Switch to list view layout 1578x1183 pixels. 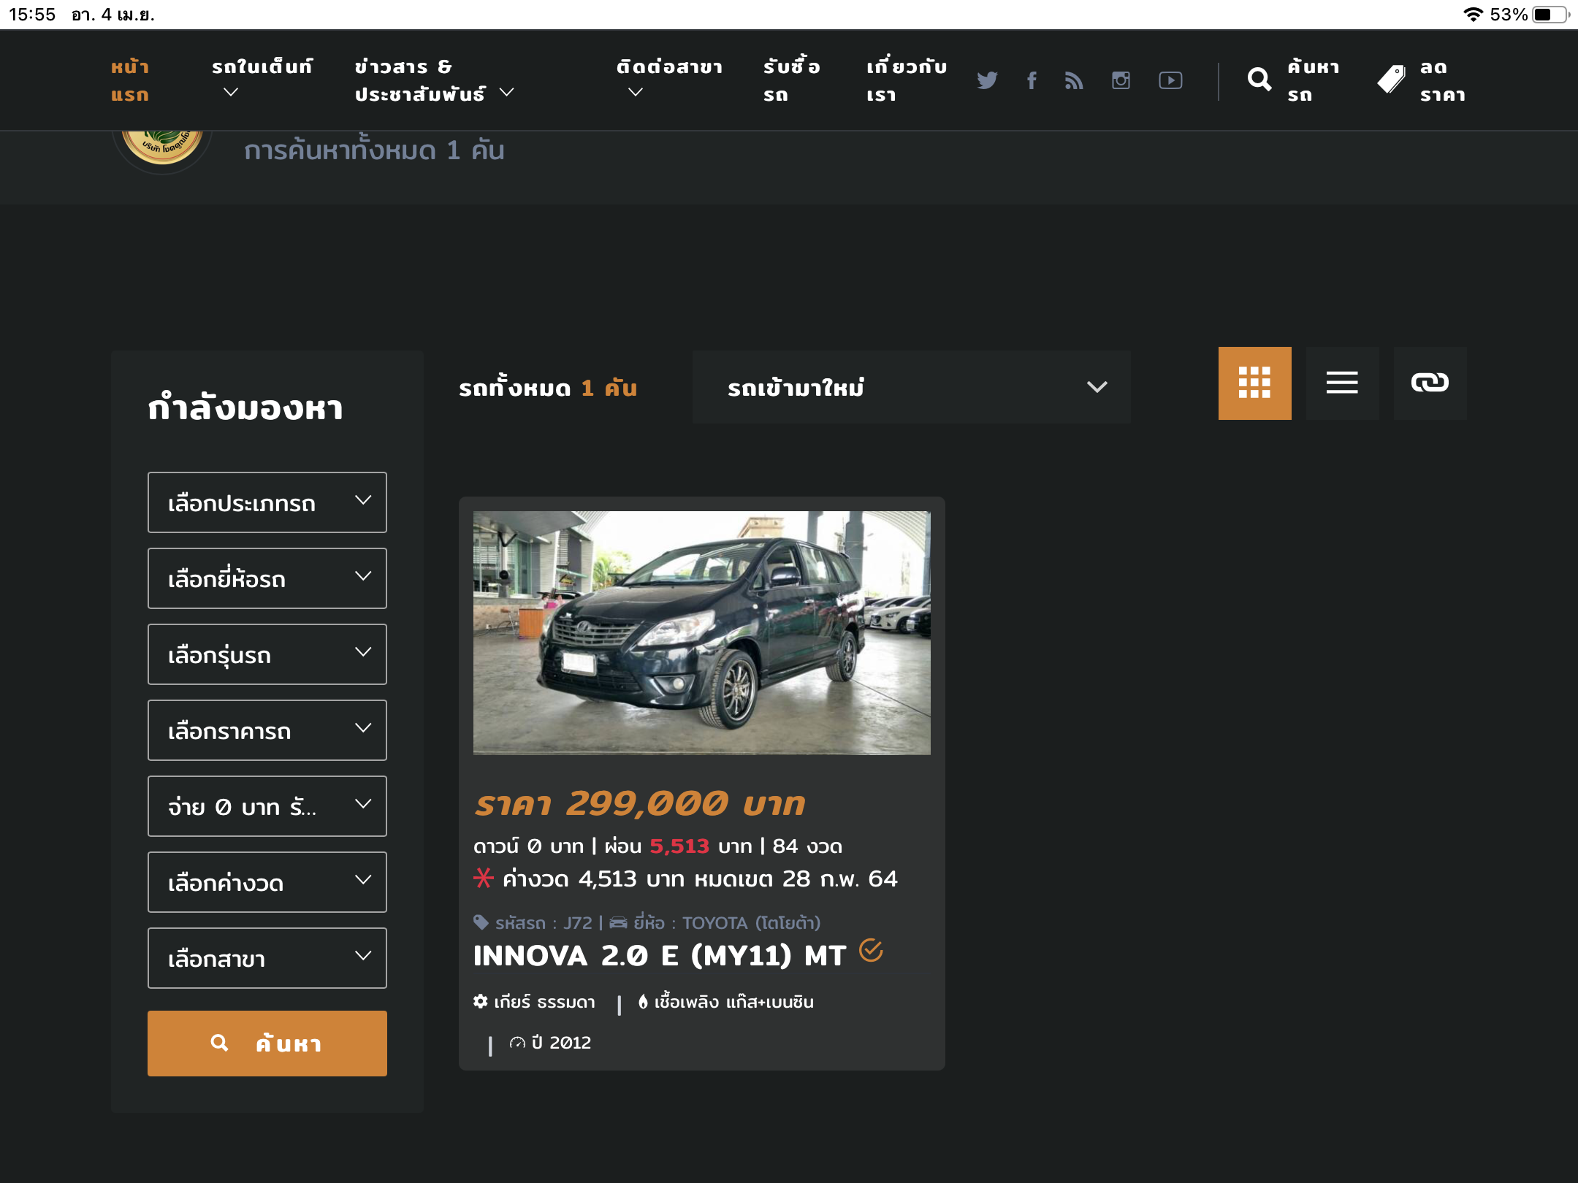1342,383
